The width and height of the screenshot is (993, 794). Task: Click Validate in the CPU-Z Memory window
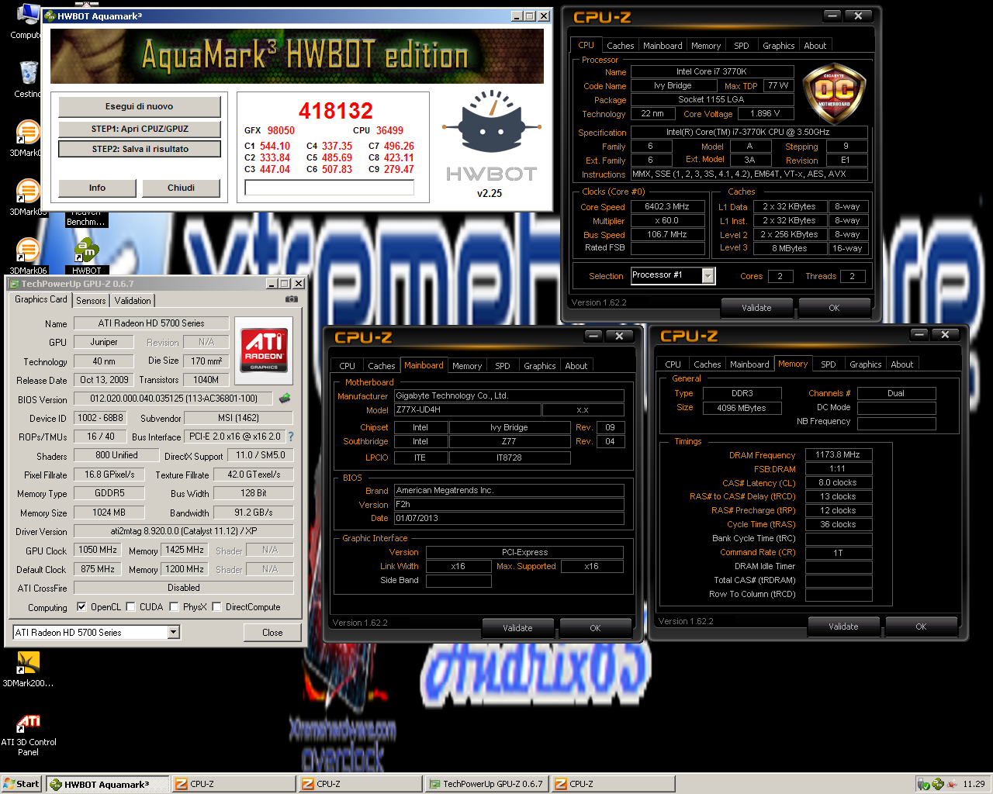pos(843,627)
